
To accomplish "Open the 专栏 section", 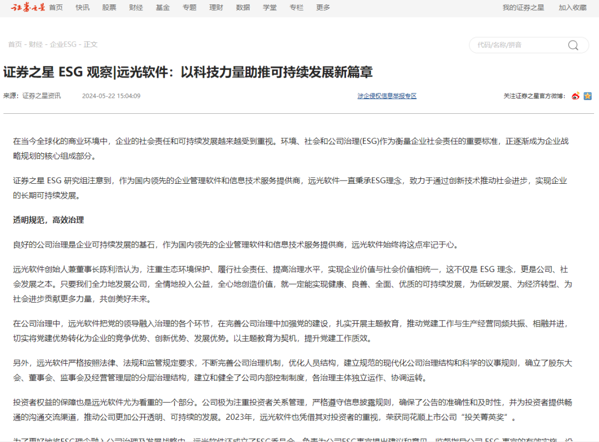I will (x=296, y=7).
